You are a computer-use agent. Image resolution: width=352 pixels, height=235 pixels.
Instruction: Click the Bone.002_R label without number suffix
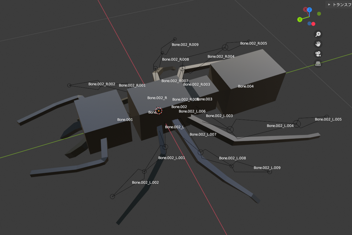click(157, 98)
